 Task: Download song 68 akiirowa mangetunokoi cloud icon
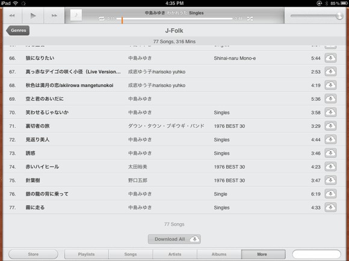[330, 85]
